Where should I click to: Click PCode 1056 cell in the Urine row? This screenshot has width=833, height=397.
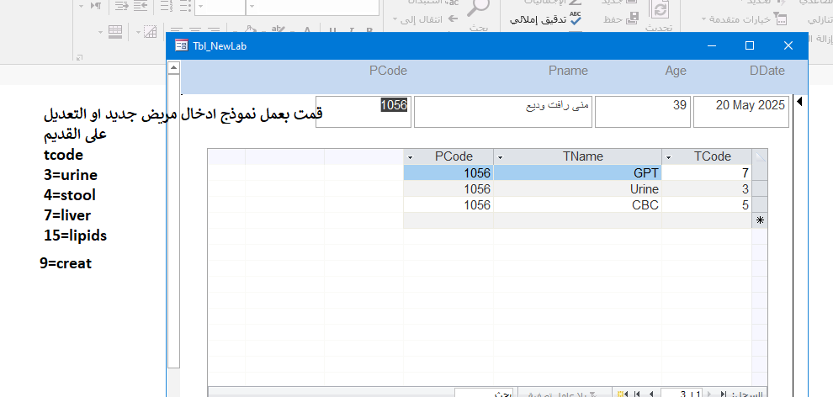[x=448, y=189]
